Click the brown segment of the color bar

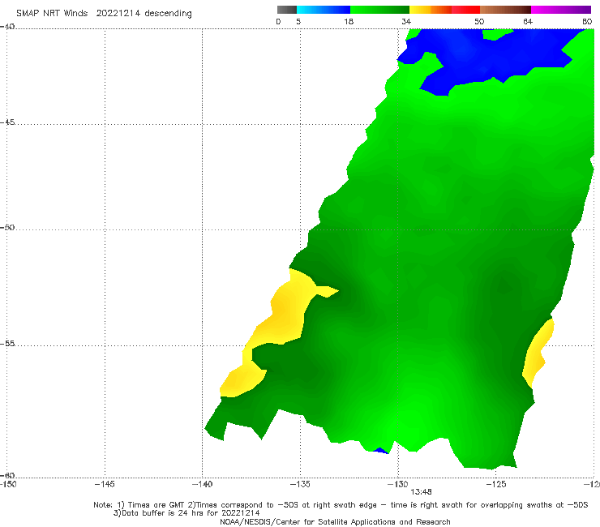(505, 10)
